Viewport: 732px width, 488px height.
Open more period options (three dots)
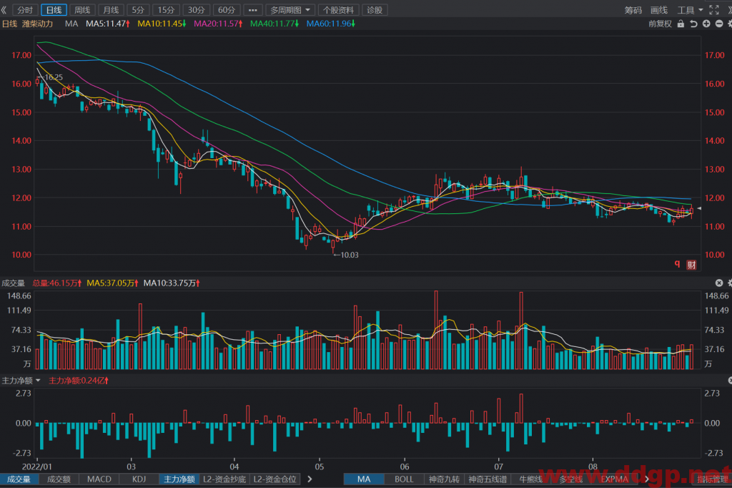coord(252,10)
